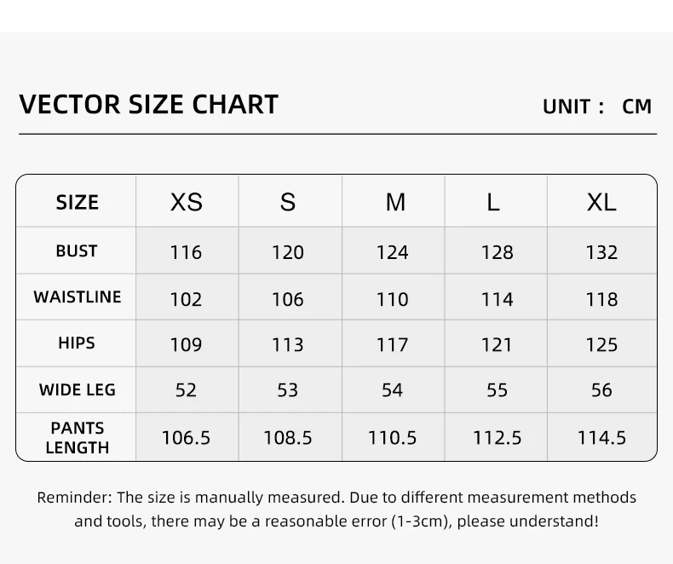The image size is (673, 564).
Task: Click the waistline value 110 for M
Action: click(392, 299)
